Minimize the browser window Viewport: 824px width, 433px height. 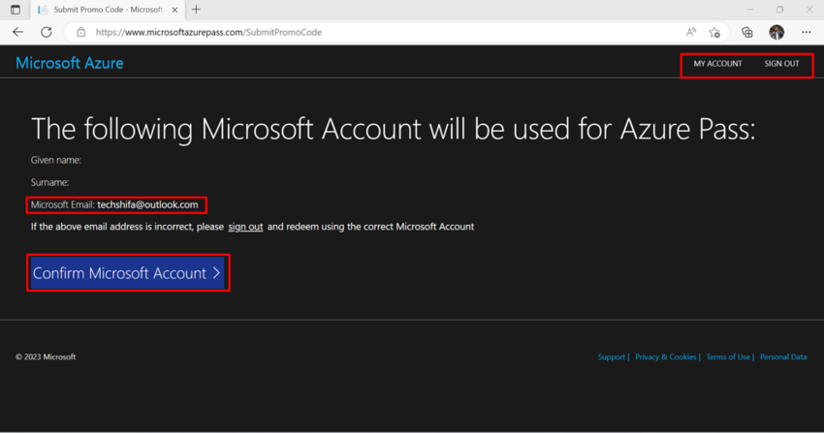750,10
